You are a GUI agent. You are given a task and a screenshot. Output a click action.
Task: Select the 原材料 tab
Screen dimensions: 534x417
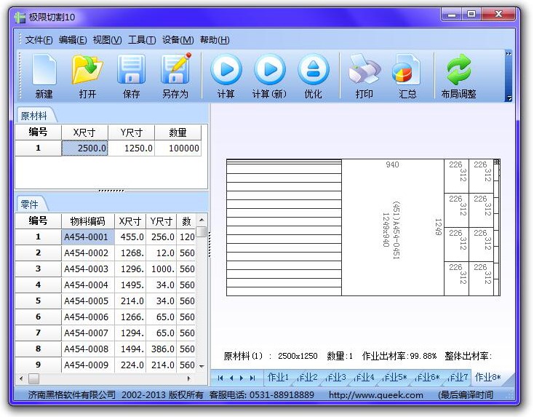coord(34,116)
